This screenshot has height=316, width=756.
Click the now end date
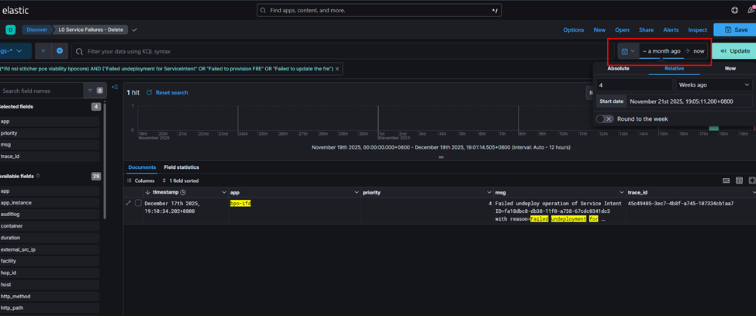tap(699, 51)
